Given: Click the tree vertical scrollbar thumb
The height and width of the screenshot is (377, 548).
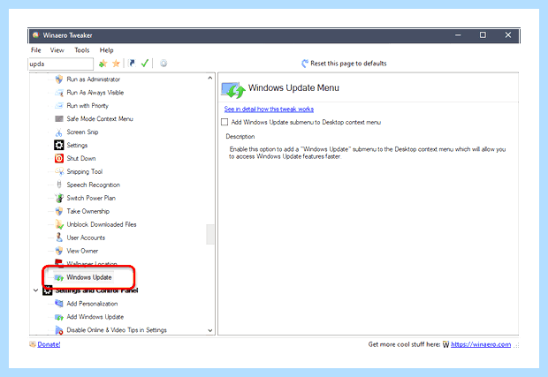Looking at the screenshot, I should pyautogui.click(x=209, y=234).
